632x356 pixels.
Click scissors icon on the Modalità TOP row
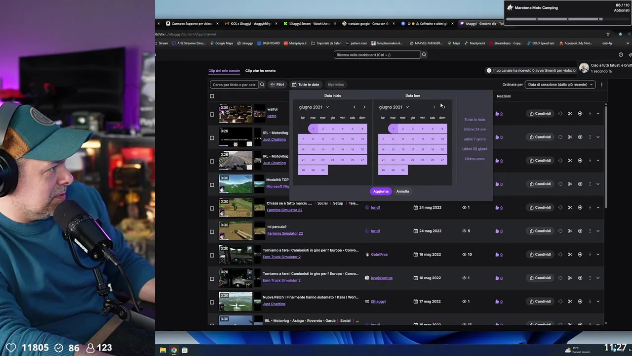click(x=570, y=184)
